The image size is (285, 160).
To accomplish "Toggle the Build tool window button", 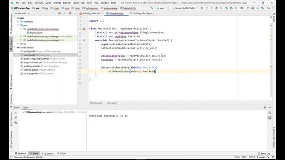I will [34, 153].
